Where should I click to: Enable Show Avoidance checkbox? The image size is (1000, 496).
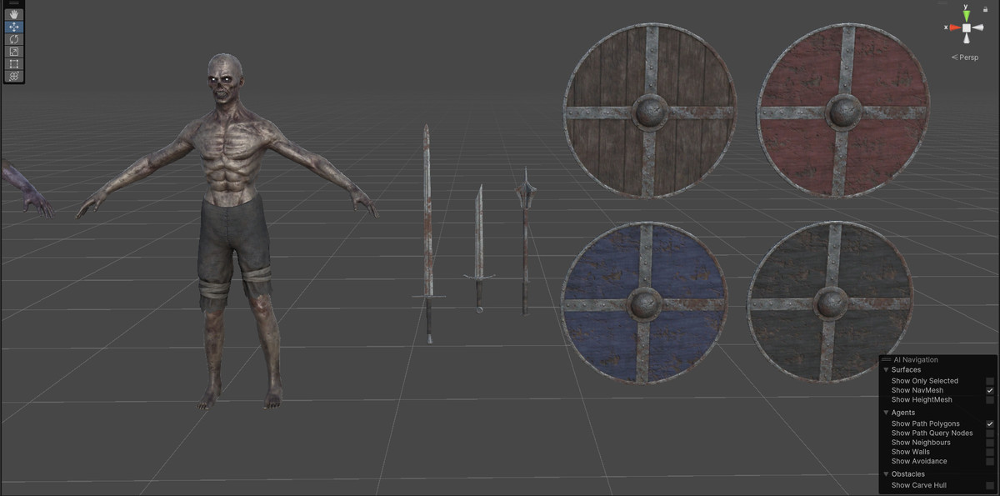[990, 461]
